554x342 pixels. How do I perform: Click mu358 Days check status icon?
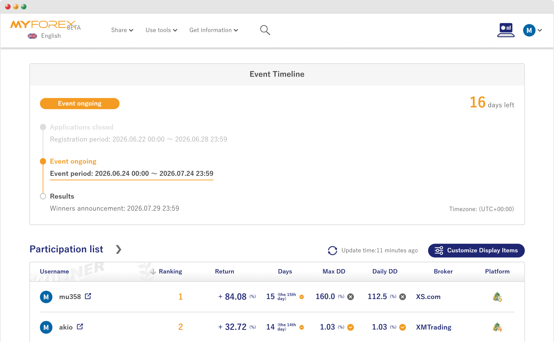(x=302, y=297)
